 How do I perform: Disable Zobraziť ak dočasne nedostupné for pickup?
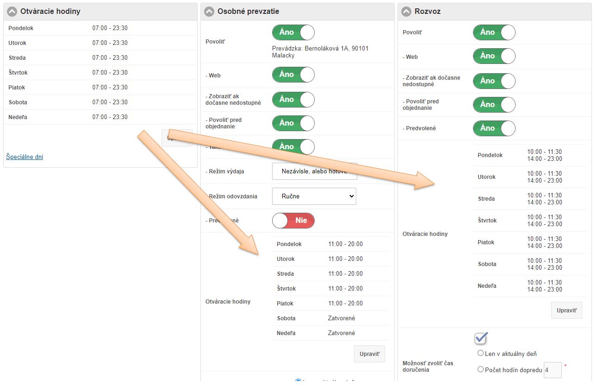293,100
